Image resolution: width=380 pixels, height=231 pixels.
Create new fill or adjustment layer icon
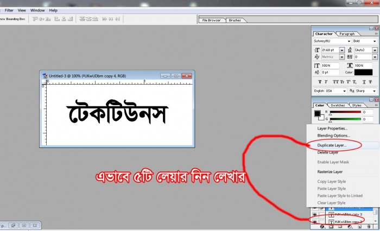[350, 227]
